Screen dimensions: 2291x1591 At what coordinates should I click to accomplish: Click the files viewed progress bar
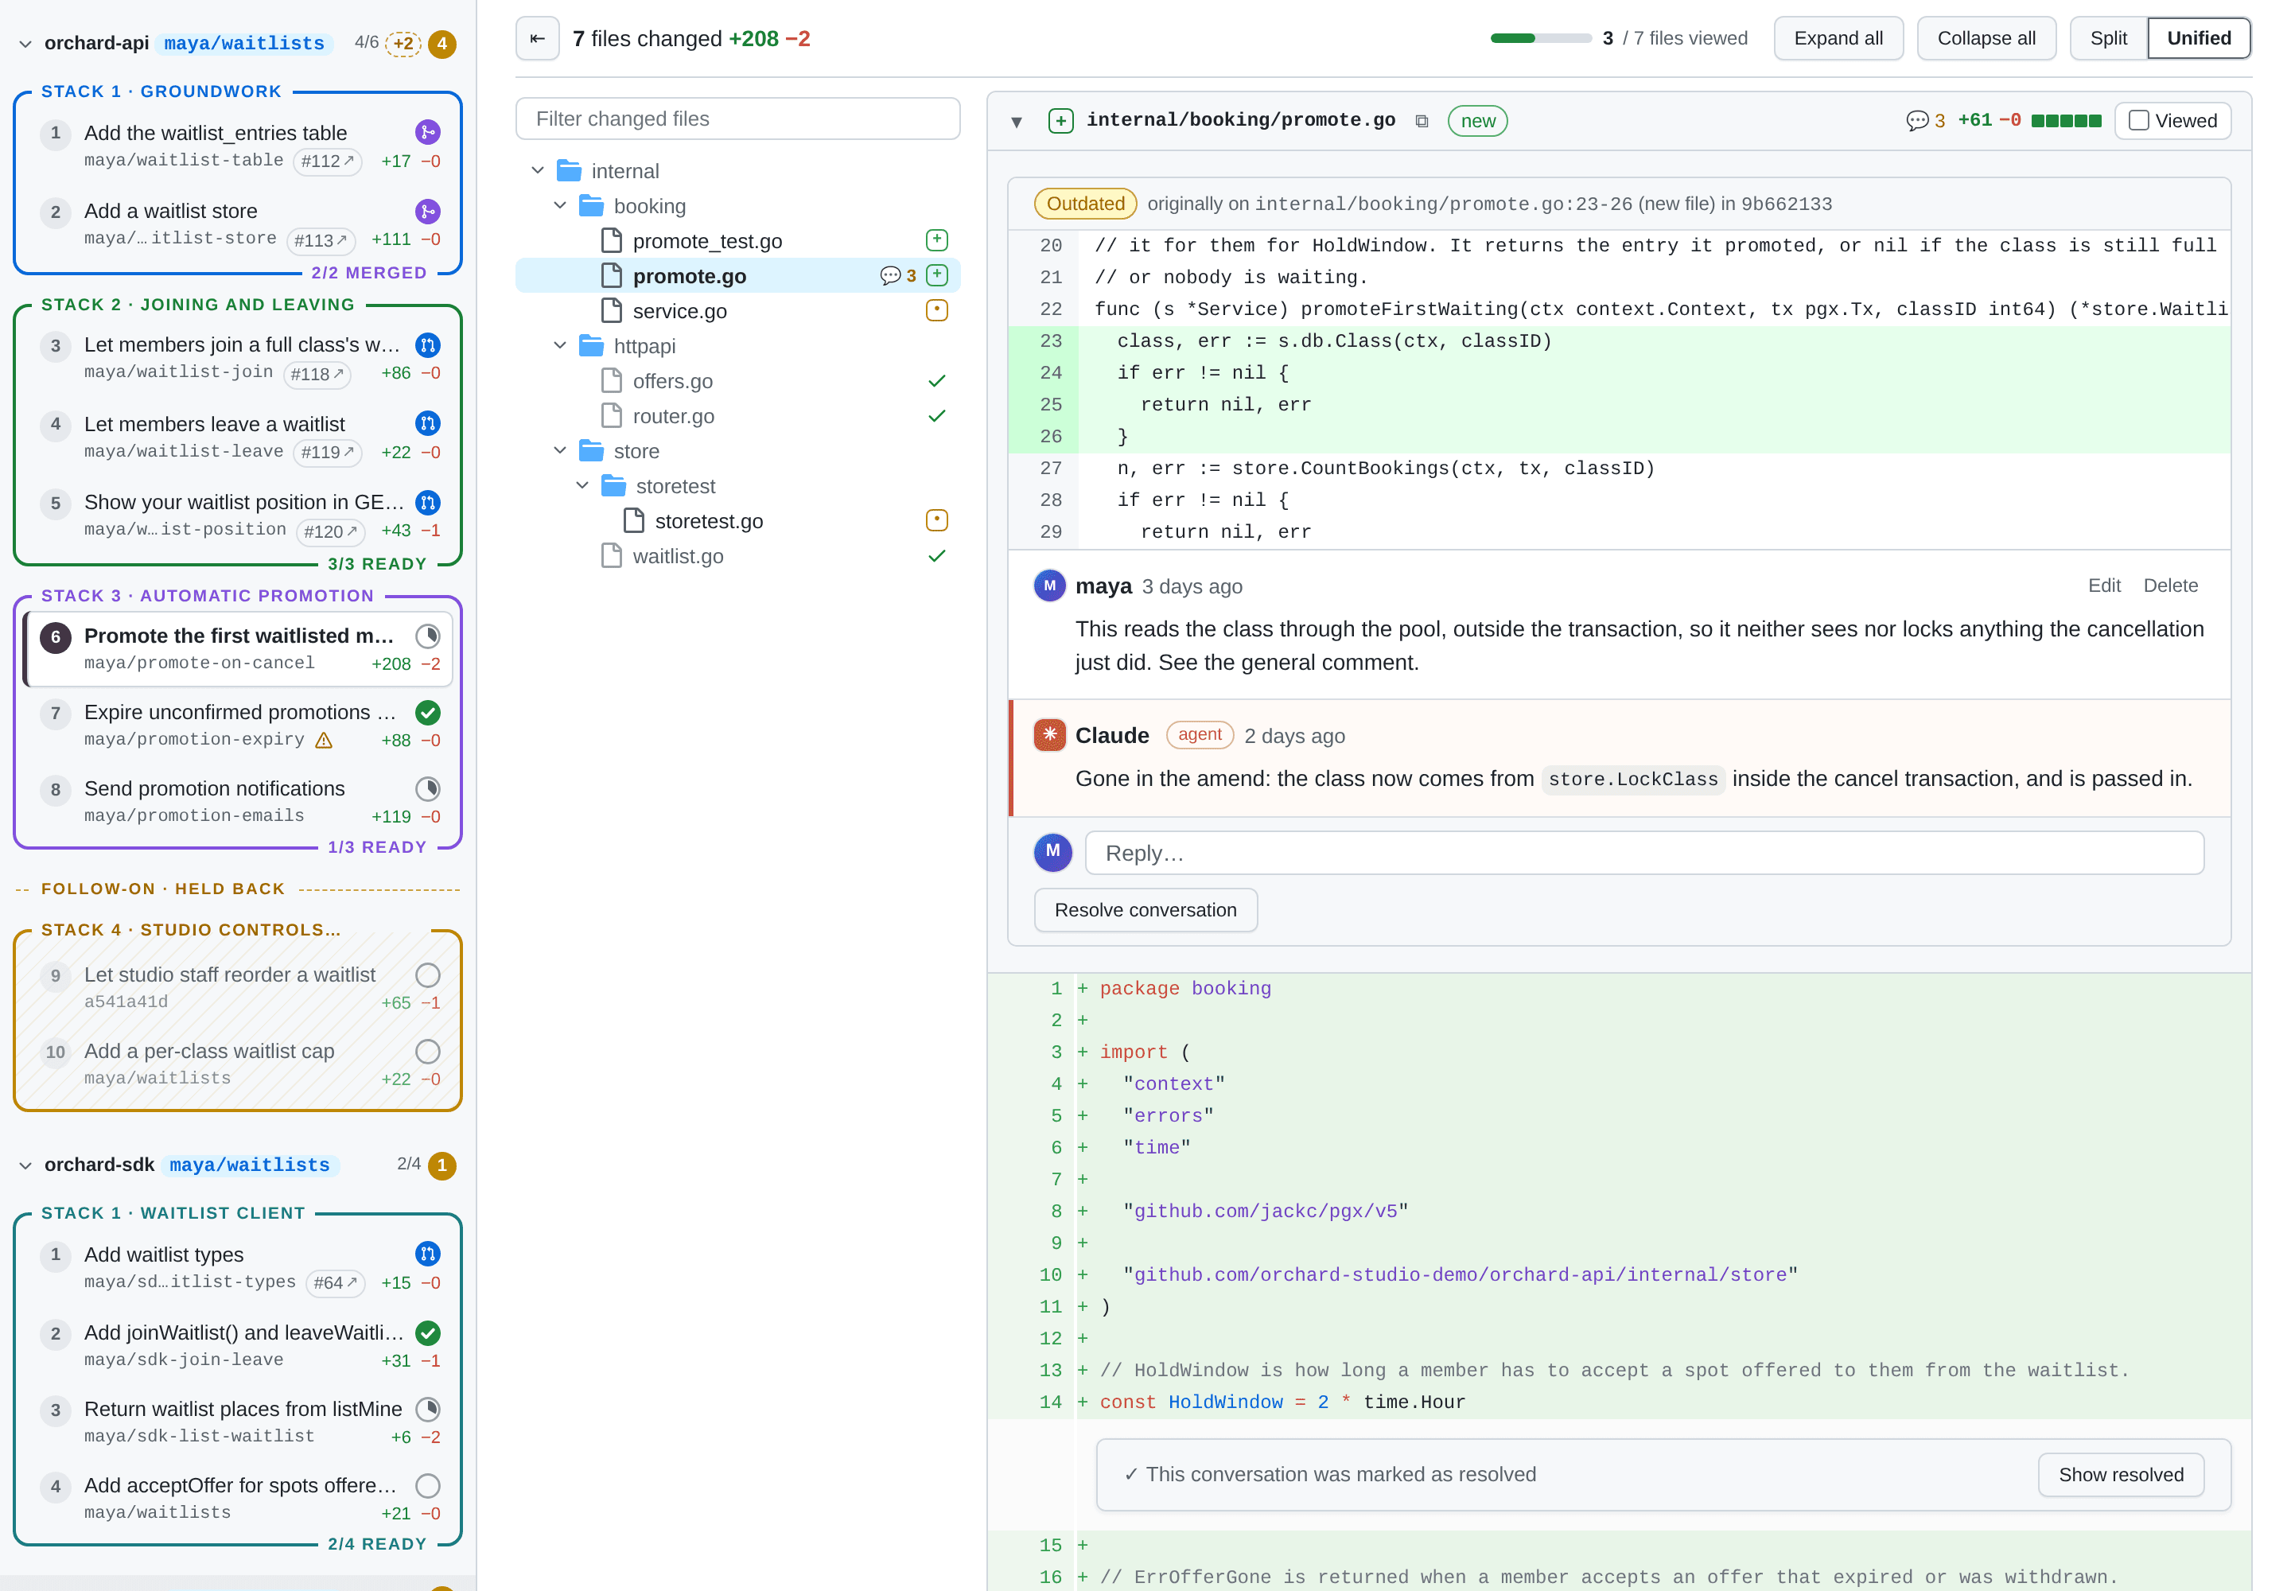[1540, 39]
